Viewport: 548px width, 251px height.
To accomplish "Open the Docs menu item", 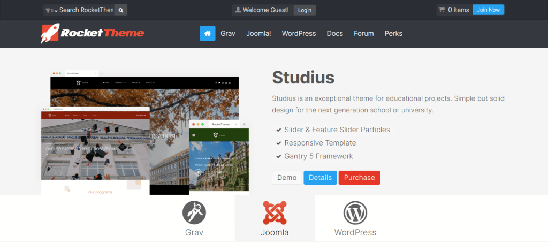I will click(x=335, y=34).
